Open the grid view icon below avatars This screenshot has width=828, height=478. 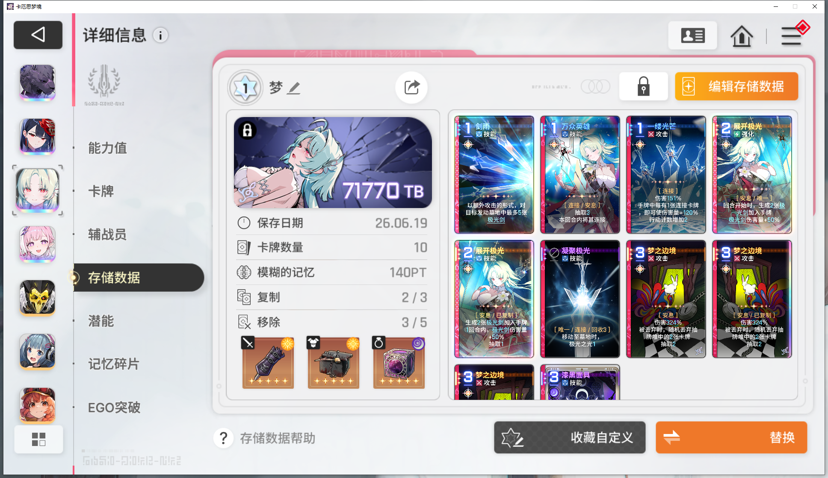[x=38, y=439]
